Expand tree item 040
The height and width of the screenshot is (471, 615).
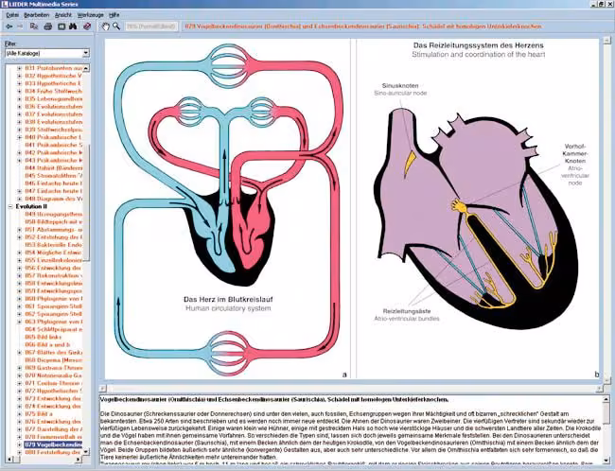point(19,137)
